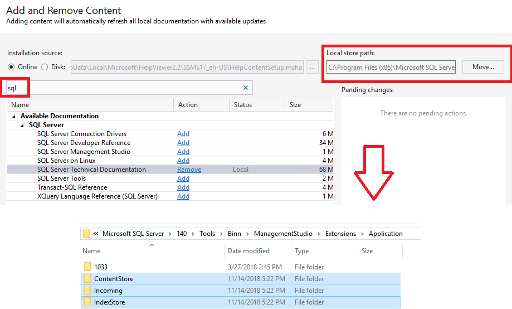Select the Incoming folder name
The width and height of the screenshot is (512, 309).
click(108, 291)
